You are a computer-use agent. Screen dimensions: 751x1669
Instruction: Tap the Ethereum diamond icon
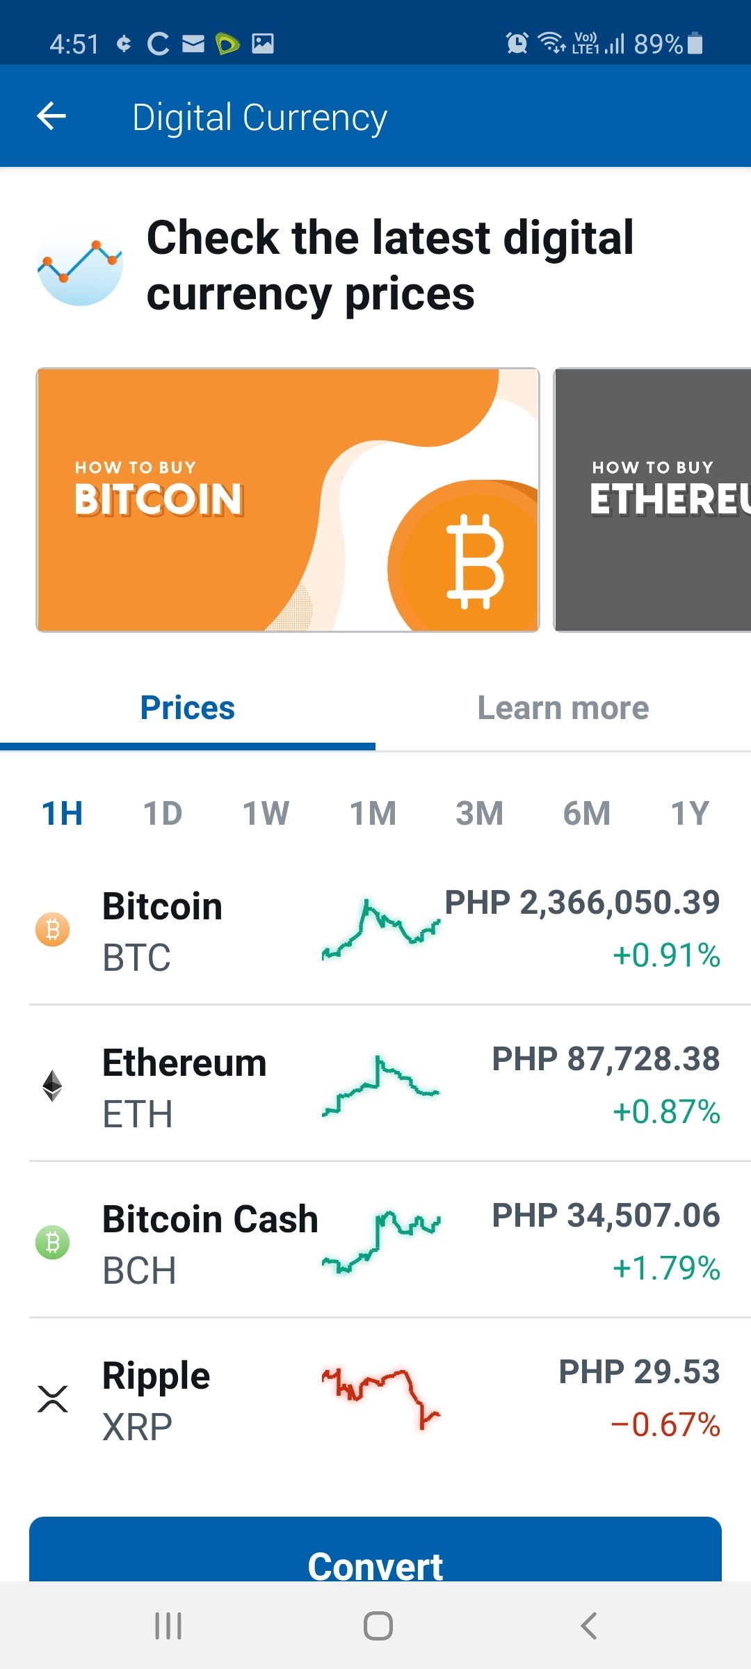click(x=53, y=1086)
